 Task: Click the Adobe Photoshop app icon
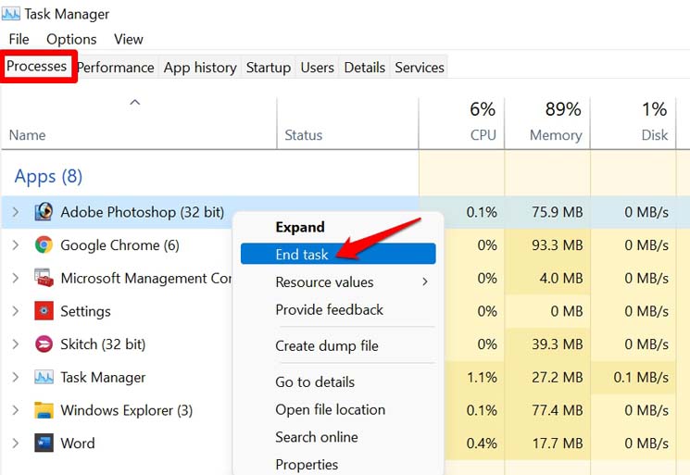coord(43,212)
